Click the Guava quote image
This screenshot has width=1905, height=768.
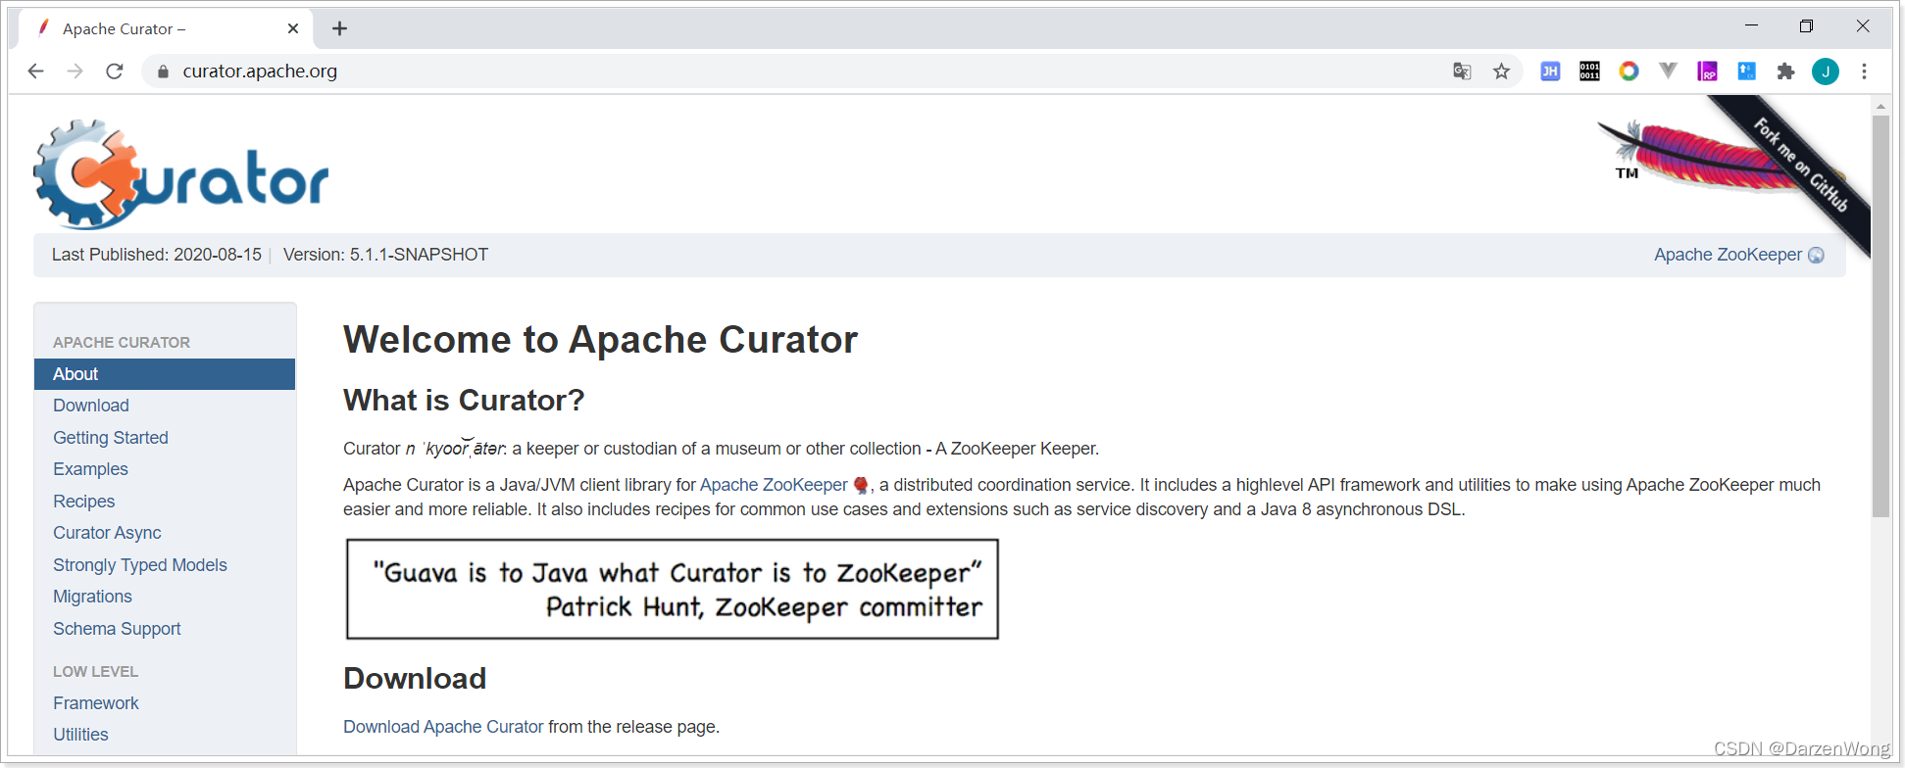click(x=673, y=589)
